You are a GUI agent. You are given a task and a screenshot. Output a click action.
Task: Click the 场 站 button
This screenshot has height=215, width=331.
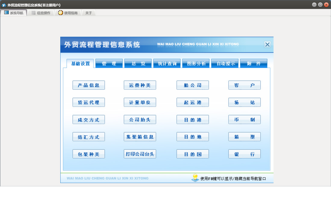click(x=244, y=102)
